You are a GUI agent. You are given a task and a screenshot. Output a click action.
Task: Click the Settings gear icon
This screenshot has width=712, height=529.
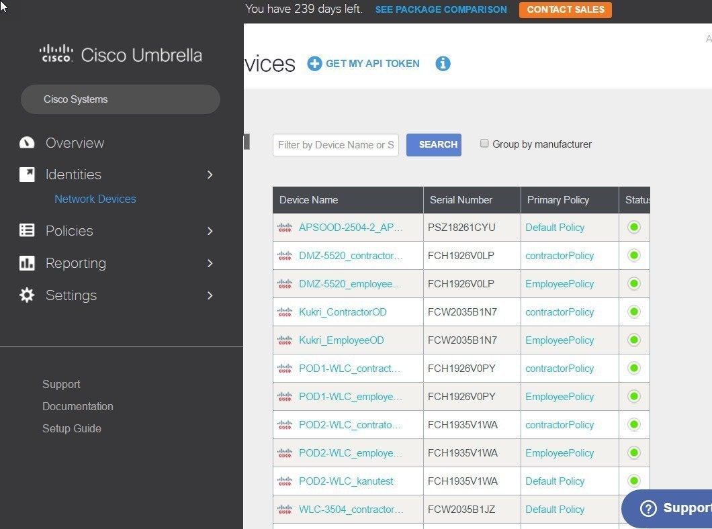[27, 295]
